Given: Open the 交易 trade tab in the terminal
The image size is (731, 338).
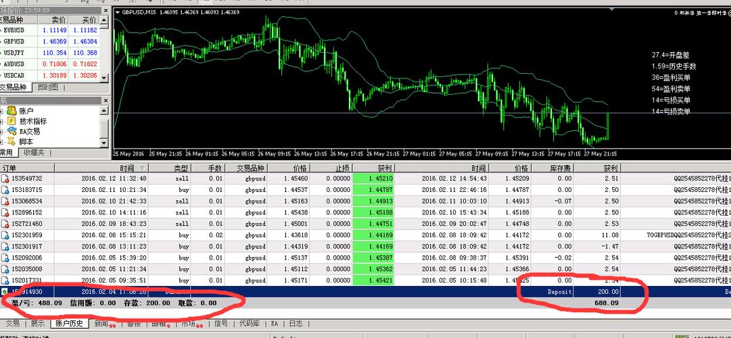Looking at the screenshot, I should click(x=13, y=324).
